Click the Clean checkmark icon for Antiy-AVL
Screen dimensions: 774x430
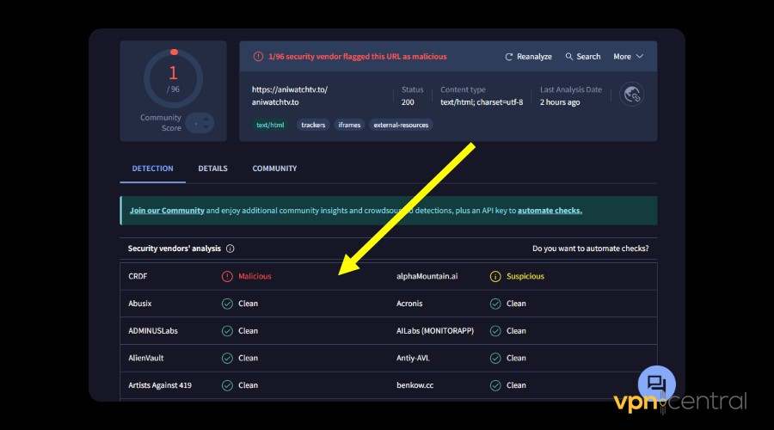click(x=495, y=358)
